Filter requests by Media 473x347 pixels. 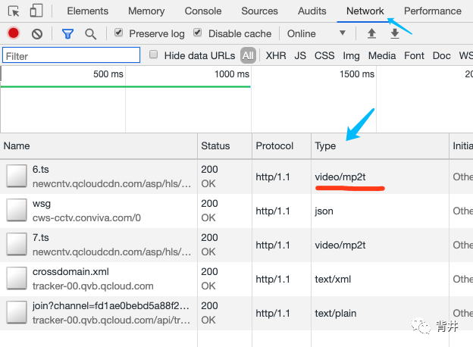[x=382, y=56]
